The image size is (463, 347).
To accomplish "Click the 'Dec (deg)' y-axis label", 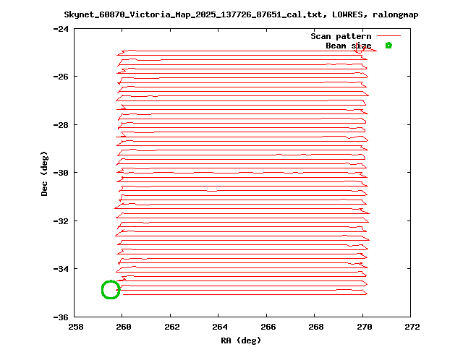I will tap(44, 173).
